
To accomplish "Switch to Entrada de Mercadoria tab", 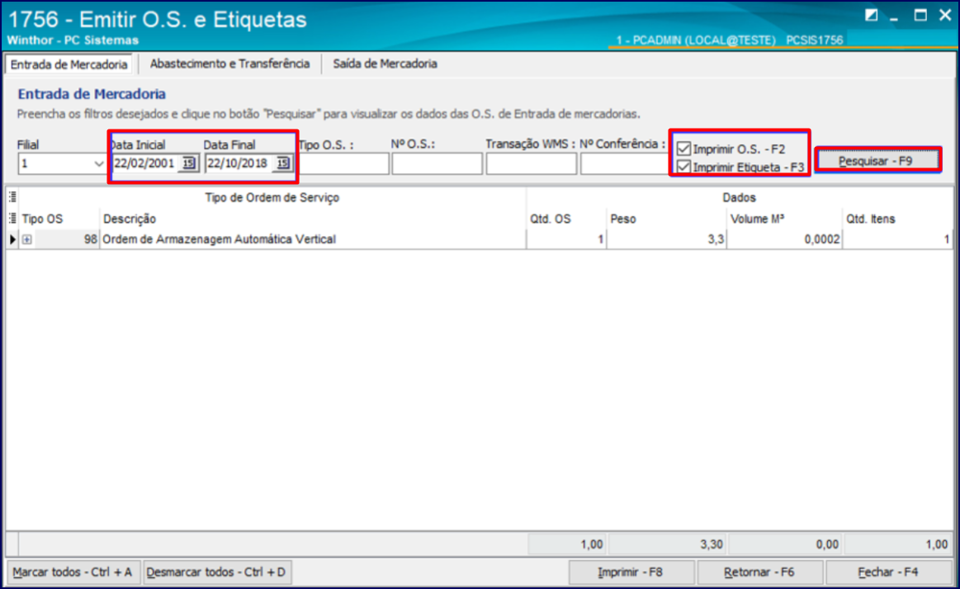I will [69, 64].
